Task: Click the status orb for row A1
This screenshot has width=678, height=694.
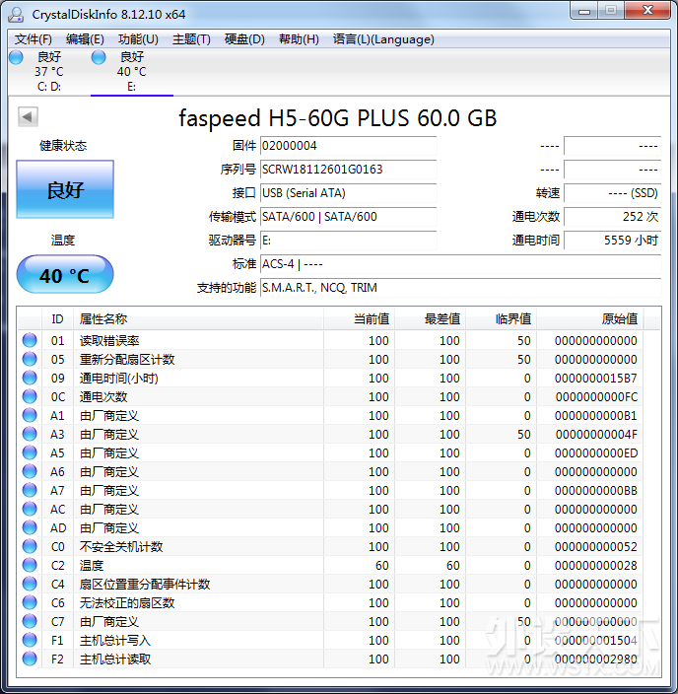Action: (x=30, y=415)
